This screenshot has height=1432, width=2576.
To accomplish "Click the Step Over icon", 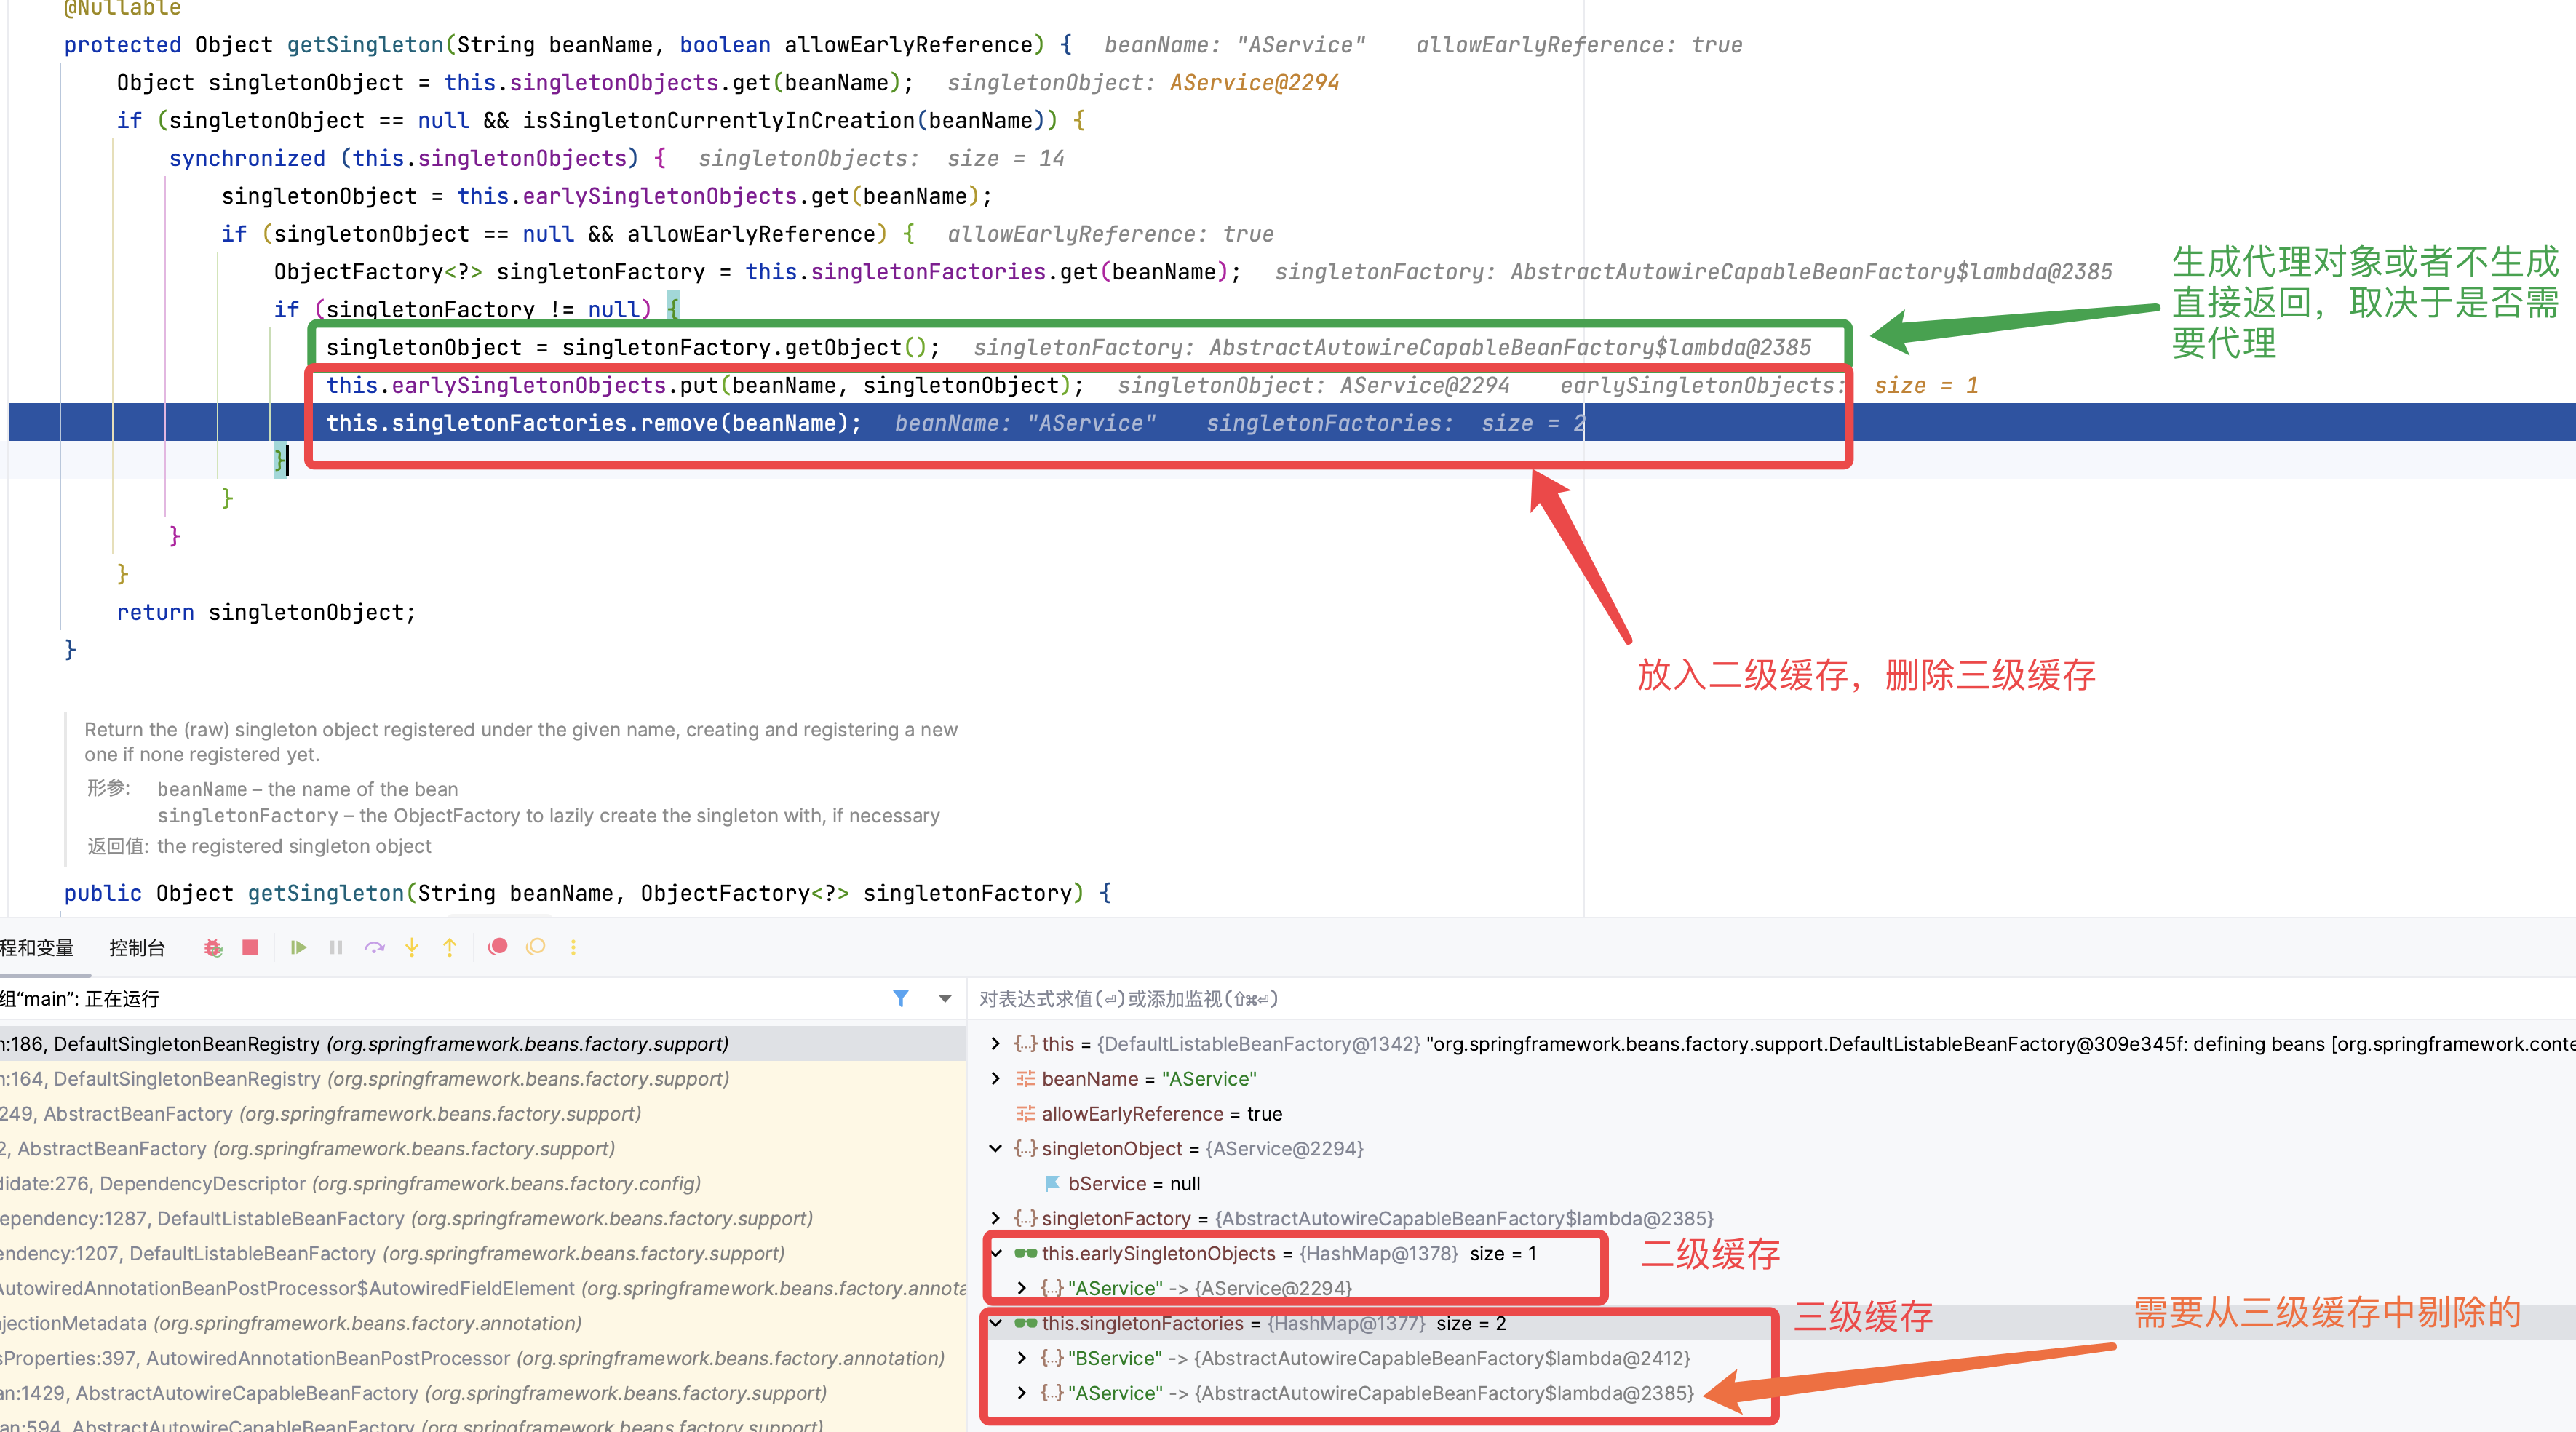I will (x=374, y=947).
